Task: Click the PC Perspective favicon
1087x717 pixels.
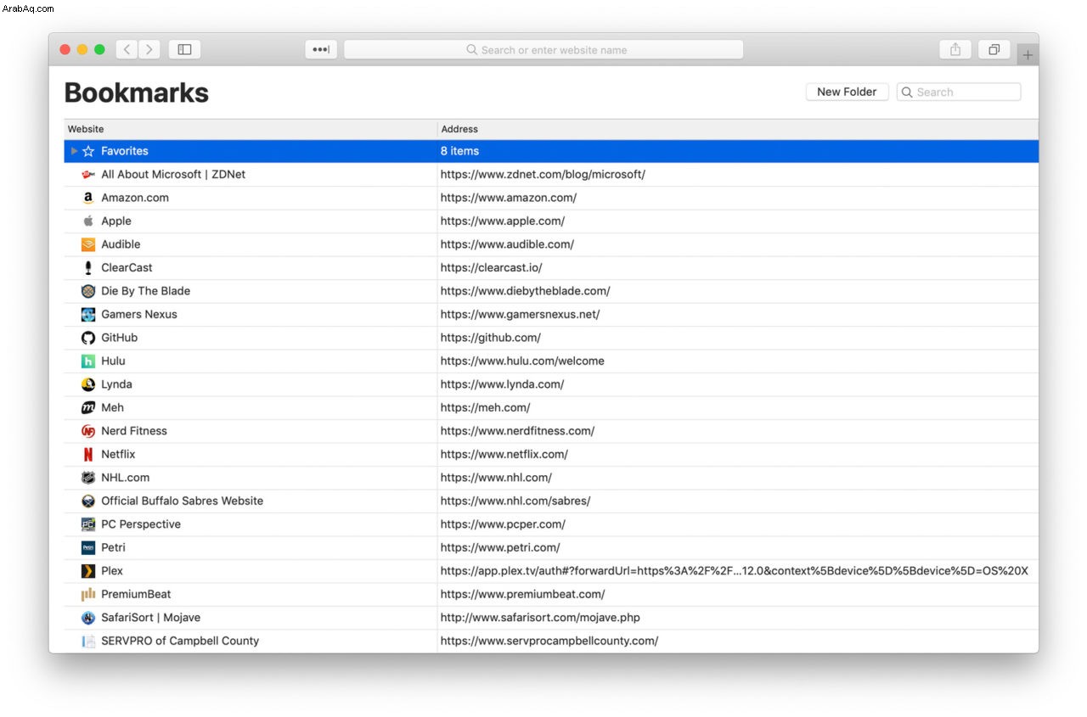Action: (88, 524)
